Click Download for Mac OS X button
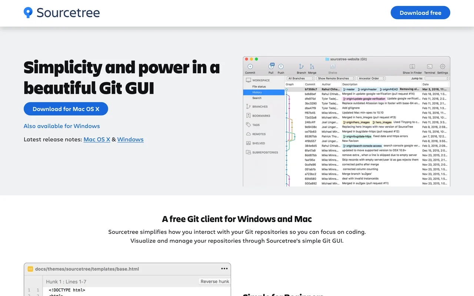The width and height of the screenshot is (474, 296). tap(66, 109)
